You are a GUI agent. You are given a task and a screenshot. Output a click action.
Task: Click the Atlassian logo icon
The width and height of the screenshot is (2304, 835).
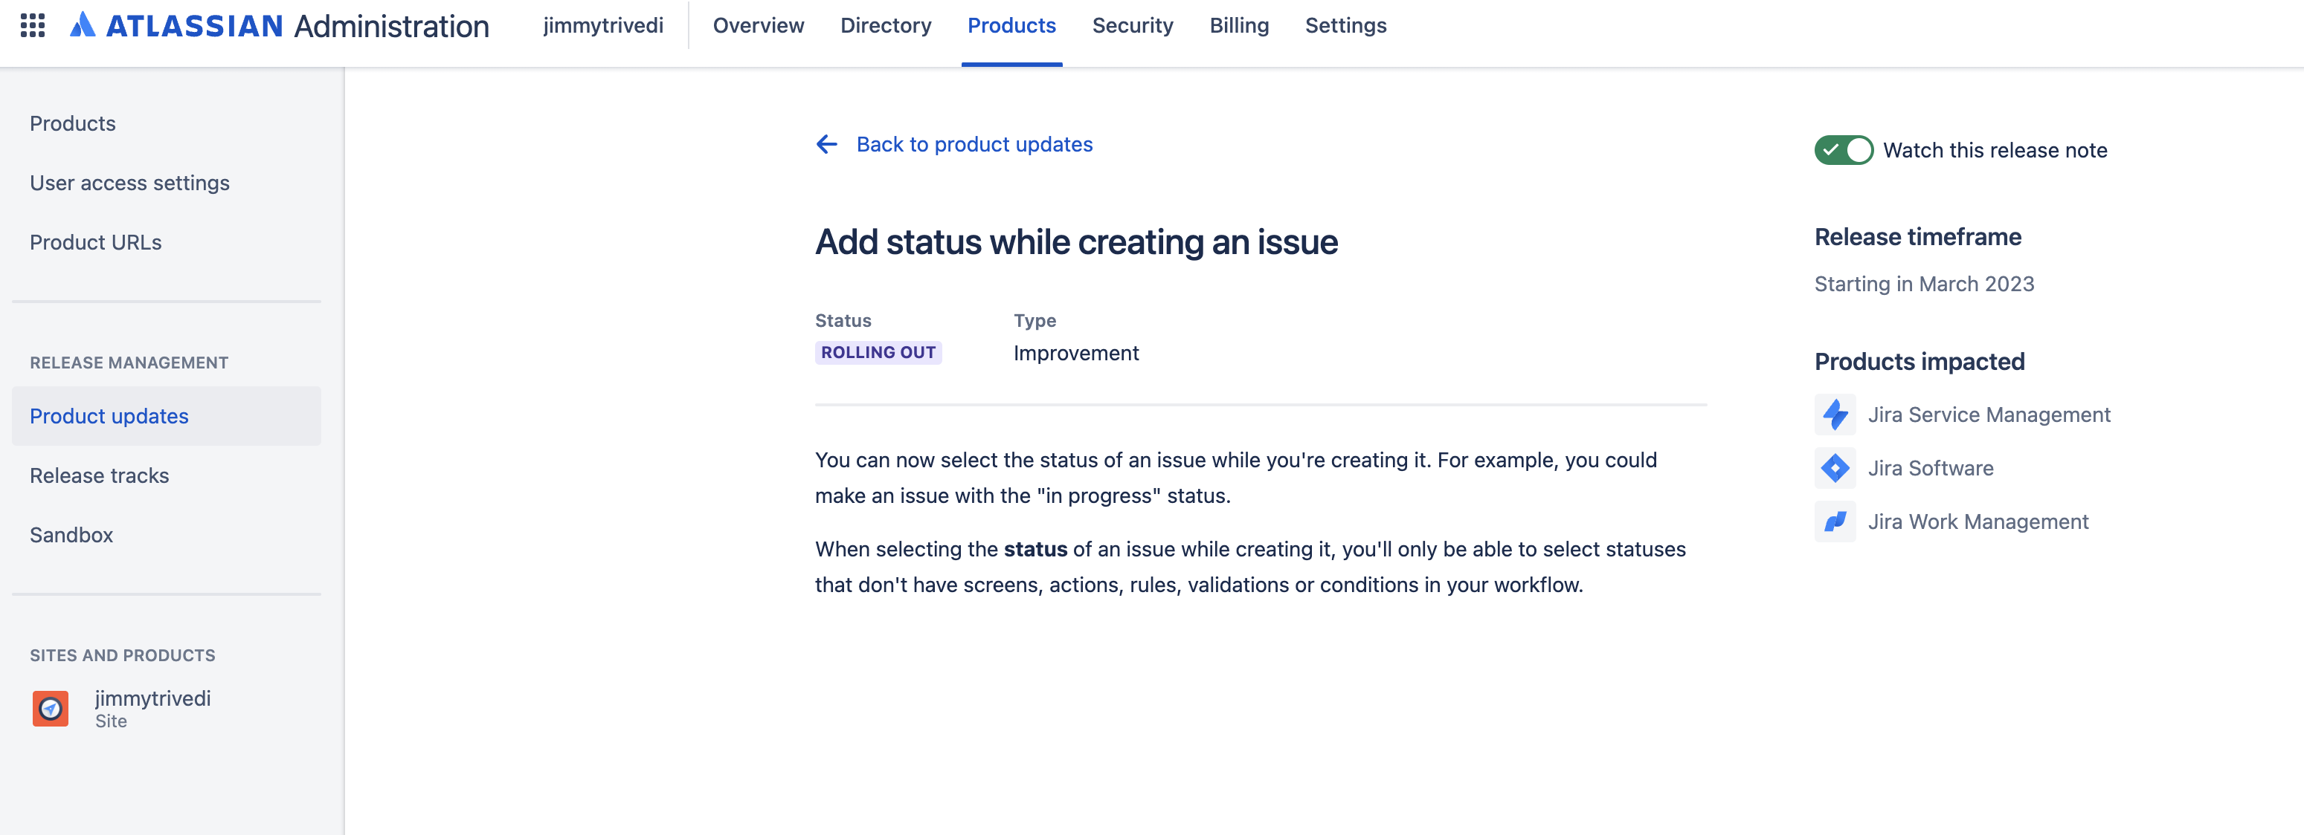83,25
